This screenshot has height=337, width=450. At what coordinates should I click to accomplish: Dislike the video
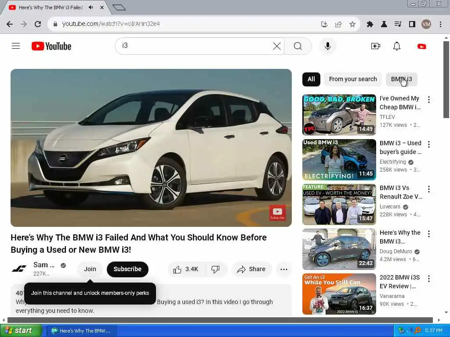[215, 269]
